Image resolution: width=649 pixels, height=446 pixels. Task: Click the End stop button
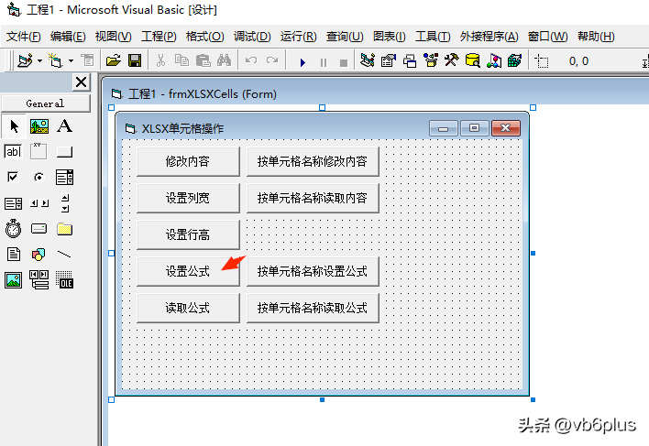click(x=344, y=62)
